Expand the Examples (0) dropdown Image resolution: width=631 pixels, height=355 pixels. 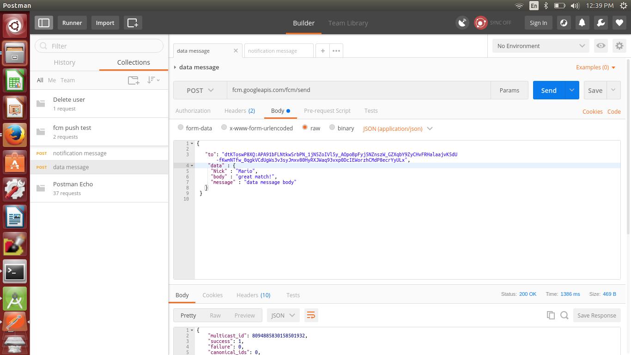coord(596,67)
